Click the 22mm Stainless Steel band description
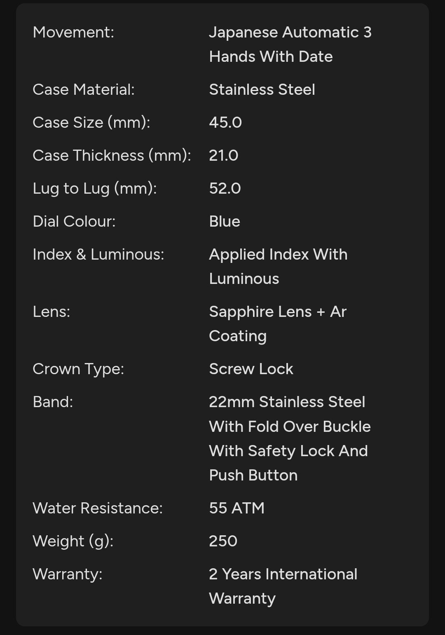Image resolution: width=445 pixels, height=635 pixels. [x=290, y=438]
